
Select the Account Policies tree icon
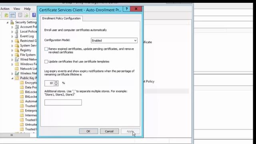(17, 27)
